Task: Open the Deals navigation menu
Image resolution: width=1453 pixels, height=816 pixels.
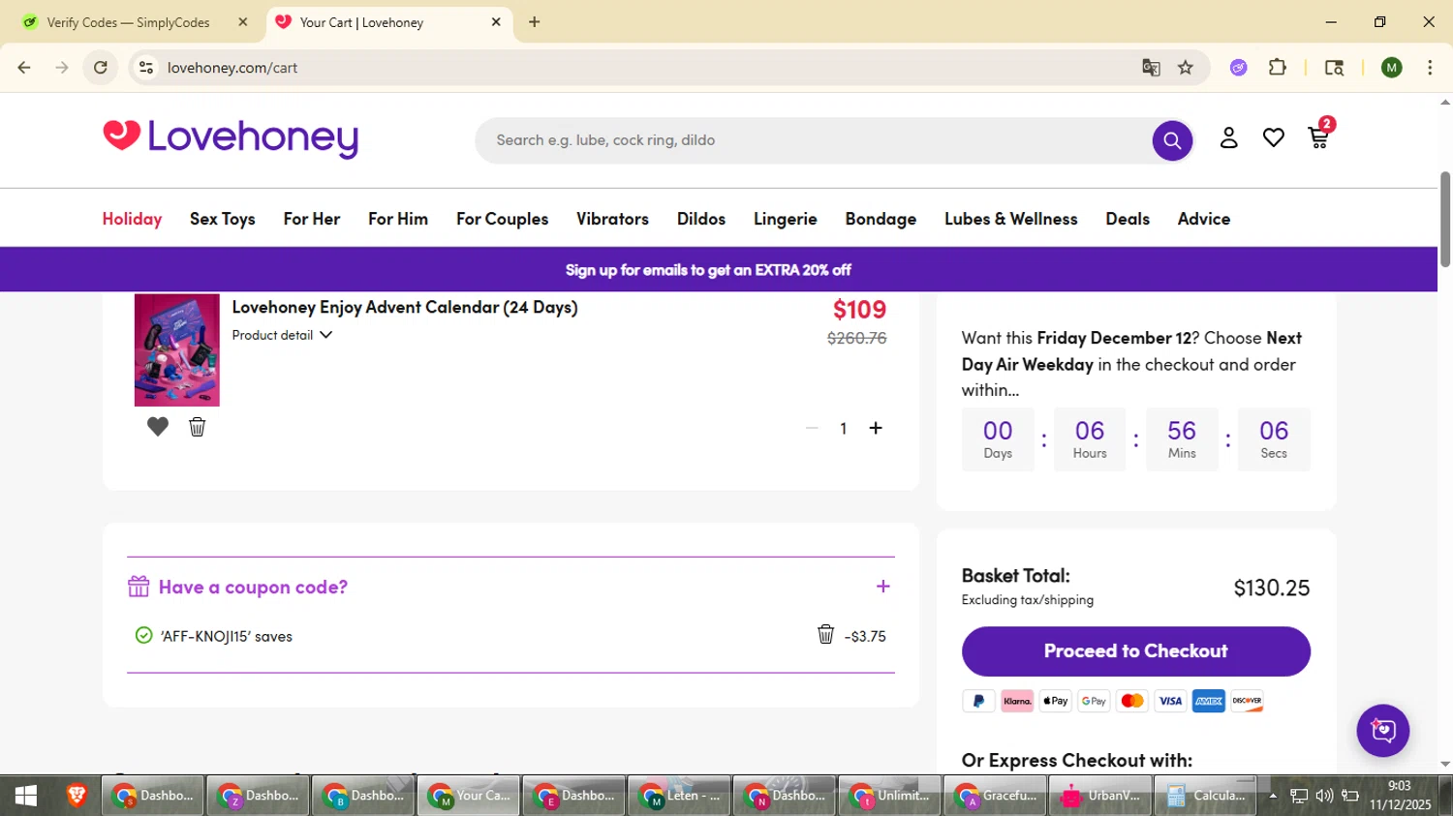Action: click(1128, 219)
